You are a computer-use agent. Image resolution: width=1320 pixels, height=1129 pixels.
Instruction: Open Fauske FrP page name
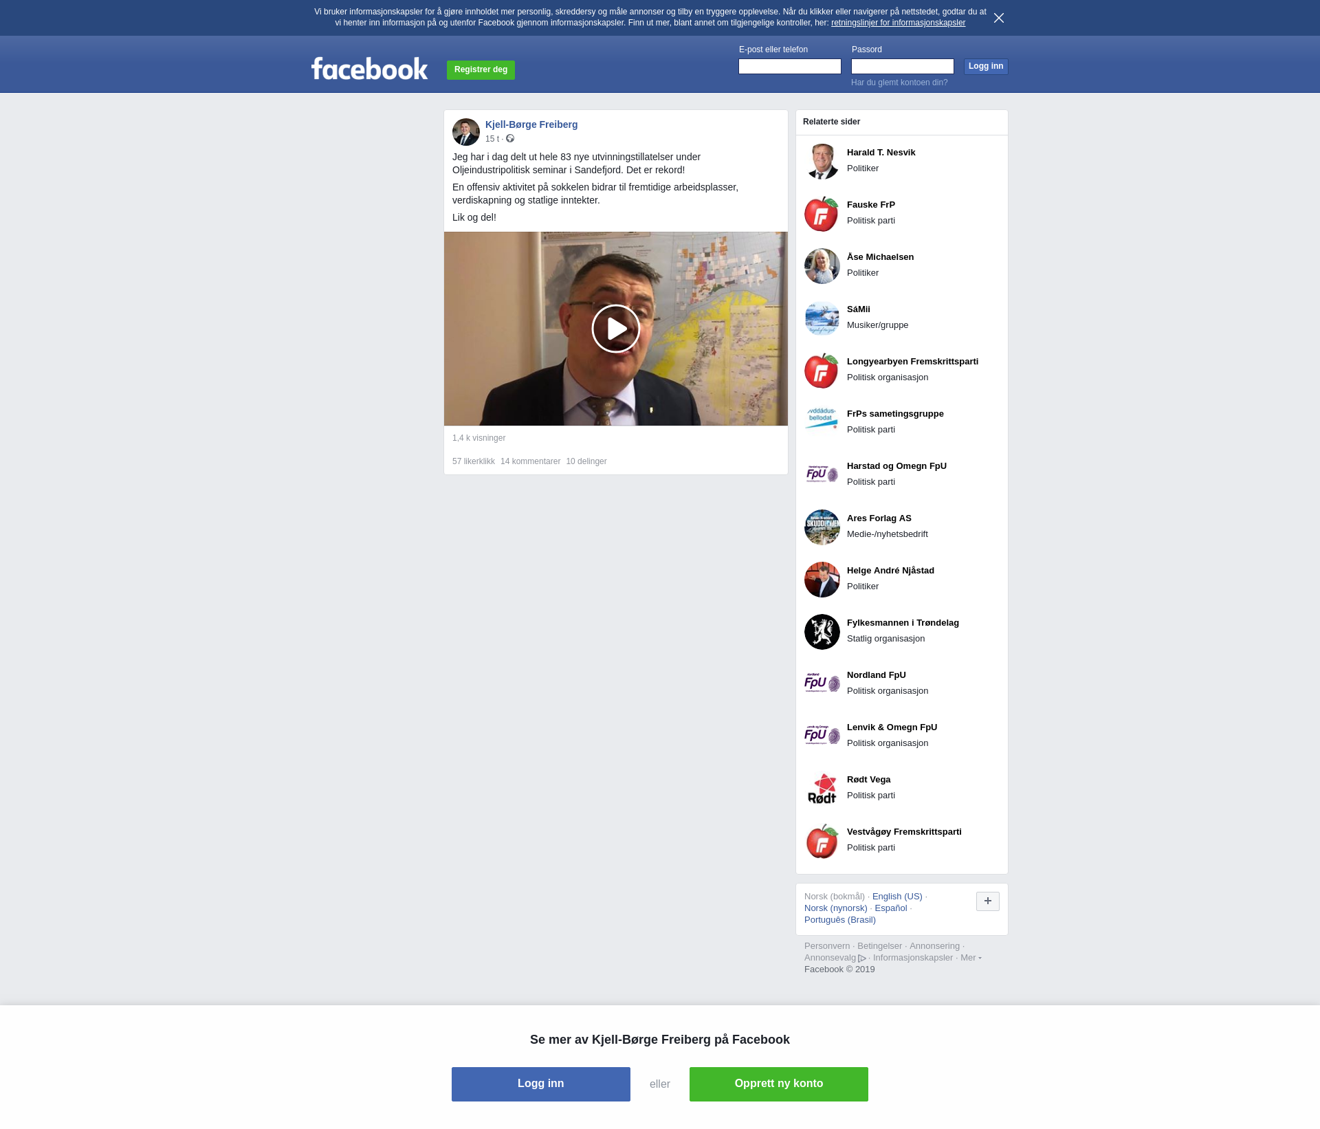pos(871,205)
